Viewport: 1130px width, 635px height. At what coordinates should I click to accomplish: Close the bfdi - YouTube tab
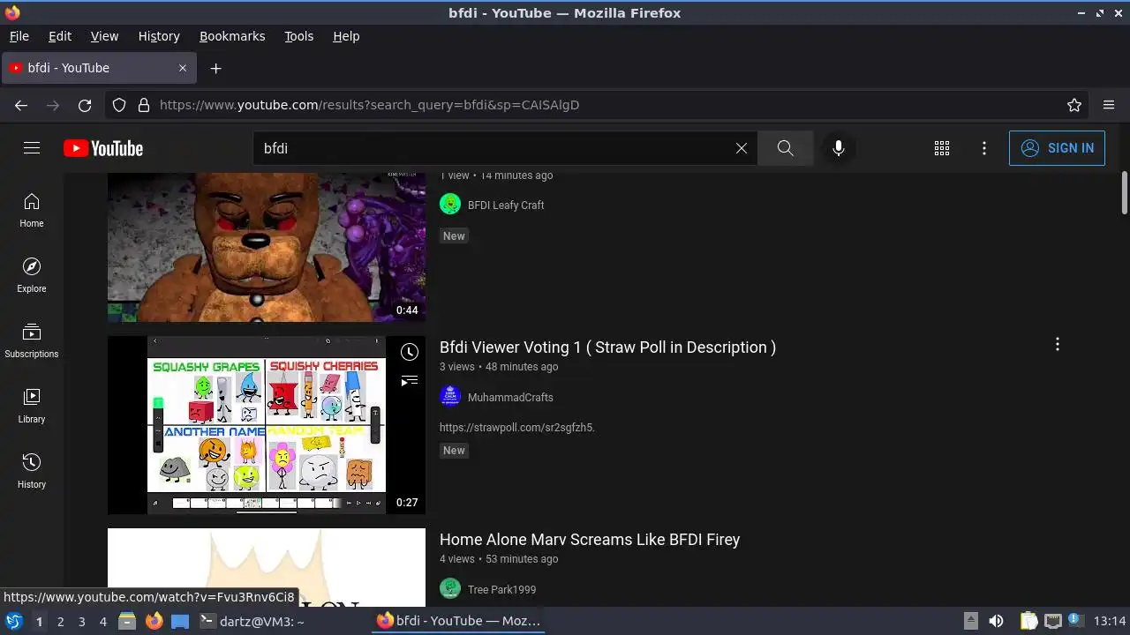[x=183, y=68]
